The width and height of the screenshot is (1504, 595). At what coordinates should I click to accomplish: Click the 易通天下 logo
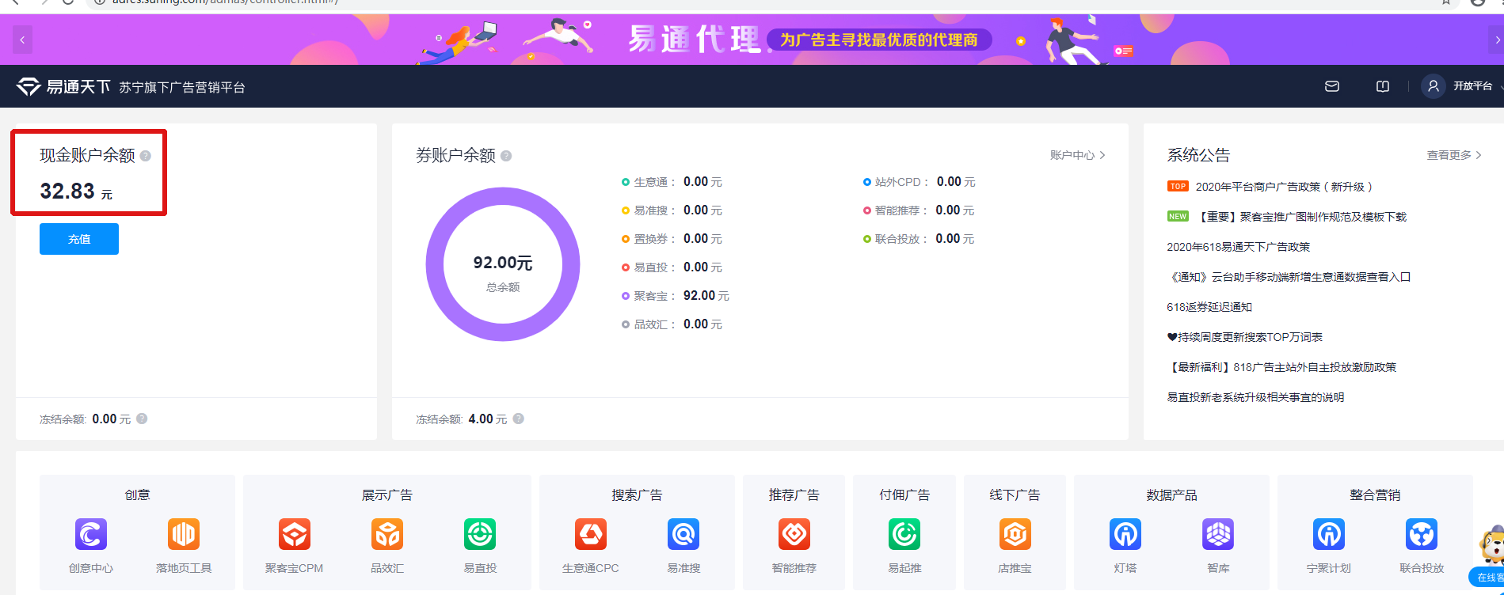(63, 86)
